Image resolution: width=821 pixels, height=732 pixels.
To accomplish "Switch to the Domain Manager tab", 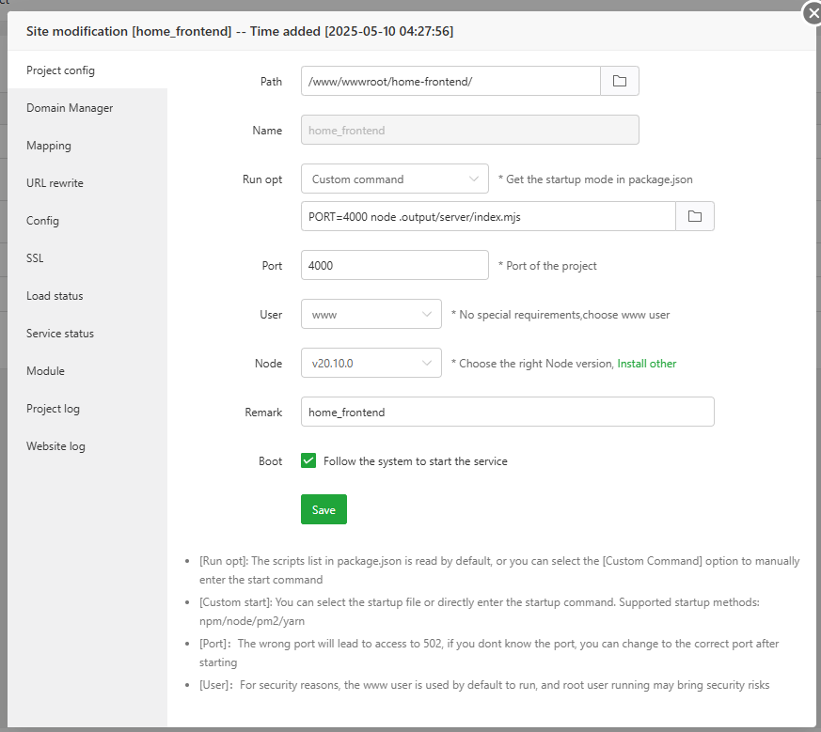I will 70,108.
